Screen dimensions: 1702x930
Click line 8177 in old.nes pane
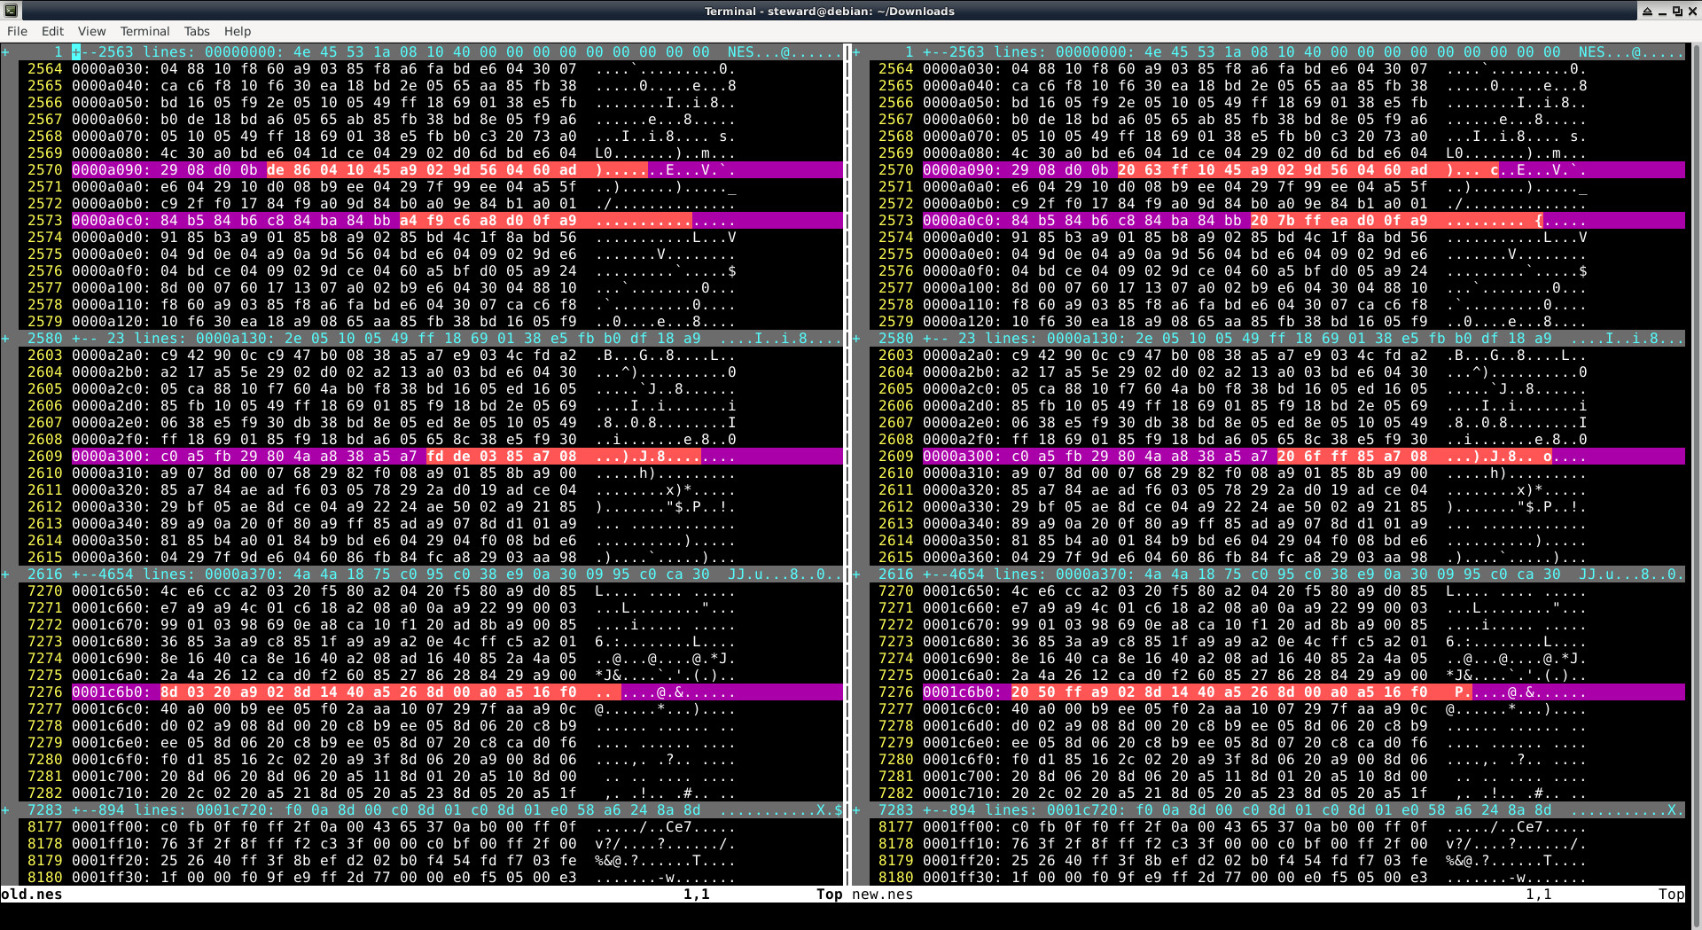coord(422,827)
